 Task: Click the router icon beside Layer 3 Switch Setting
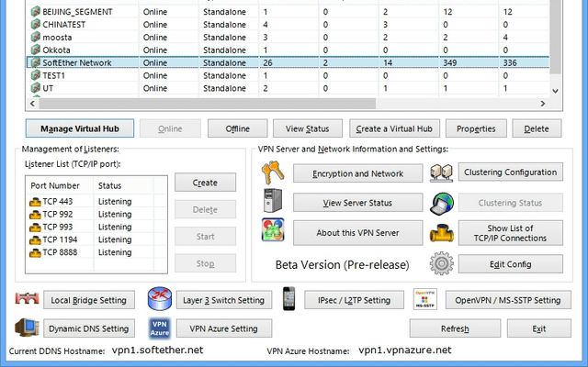(x=159, y=298)
